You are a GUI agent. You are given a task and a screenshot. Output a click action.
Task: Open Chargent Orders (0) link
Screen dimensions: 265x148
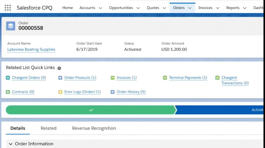pyautogui.click(x=29, y=78)
